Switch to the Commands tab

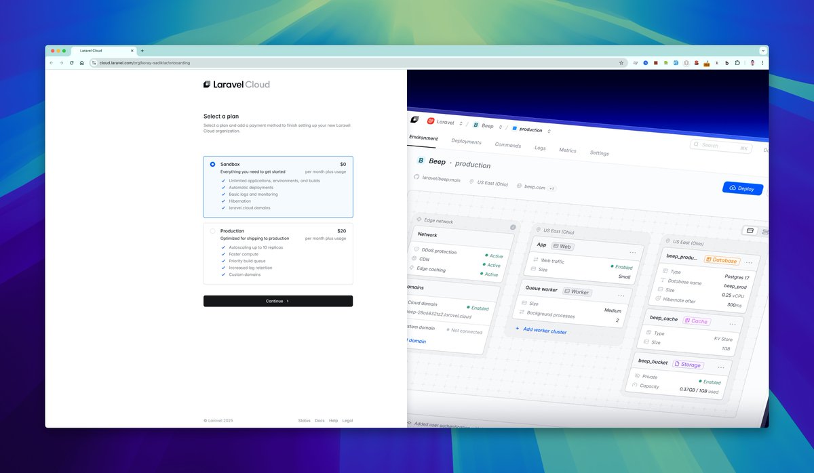pos(507,145)
